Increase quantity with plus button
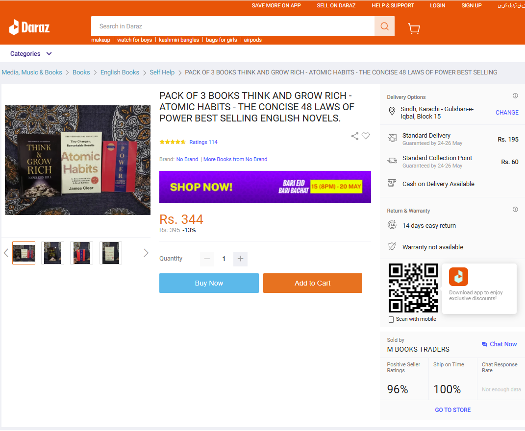 [240, 259]
